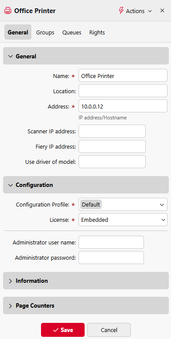This screenshot has width=171, height=339.
Task: Open the Actions menu
Action: click(135, 11)
